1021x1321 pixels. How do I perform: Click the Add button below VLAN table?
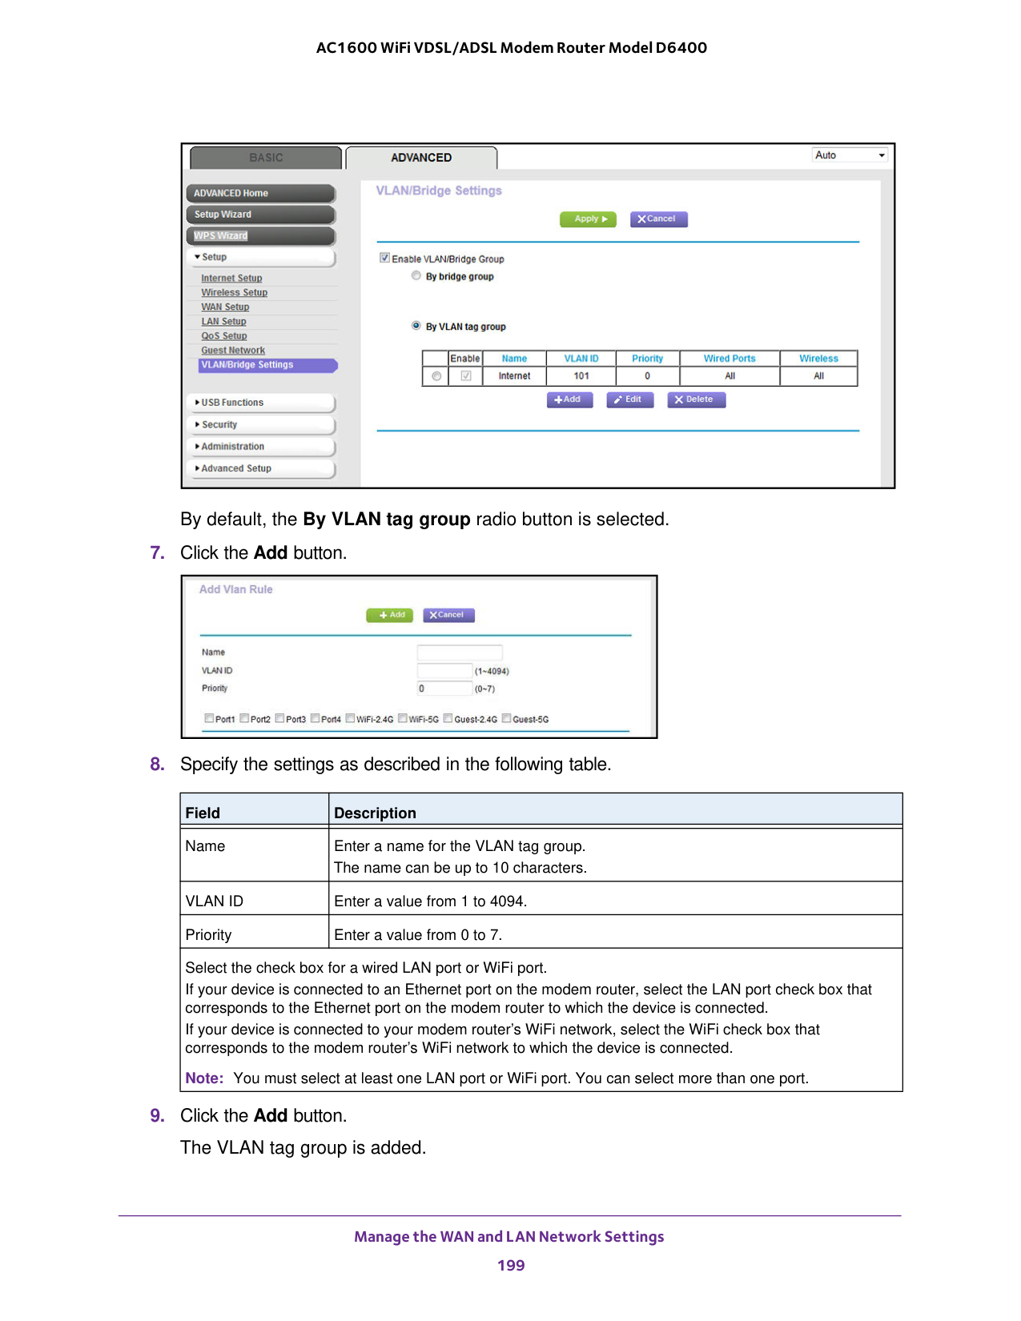pyautogui.click(x=569, y=400)
